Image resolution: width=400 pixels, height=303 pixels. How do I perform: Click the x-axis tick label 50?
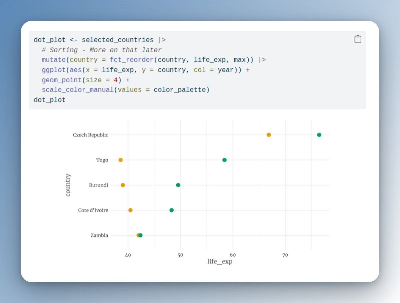click(x=180, y=255)
